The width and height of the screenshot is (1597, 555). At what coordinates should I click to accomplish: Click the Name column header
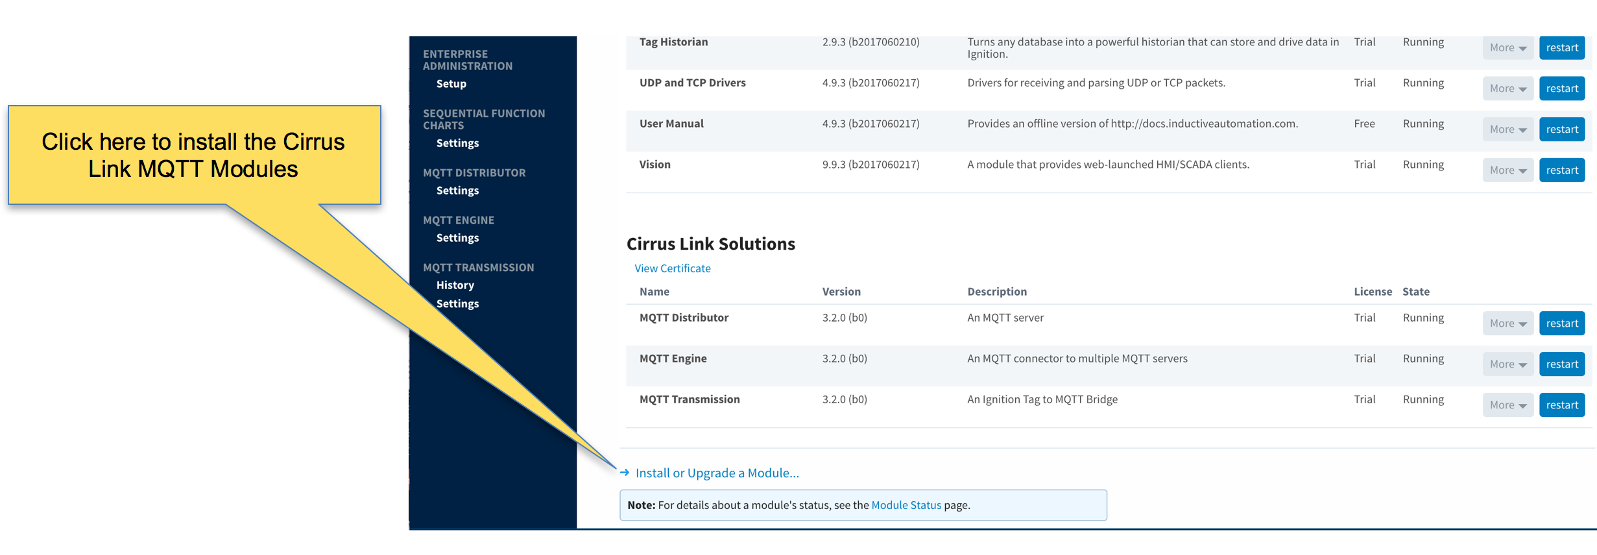click(x=654, y=292)
